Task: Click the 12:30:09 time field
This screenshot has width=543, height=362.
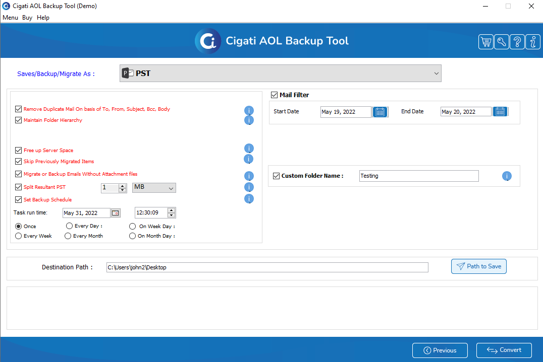Action: click(x=151, y=213)
